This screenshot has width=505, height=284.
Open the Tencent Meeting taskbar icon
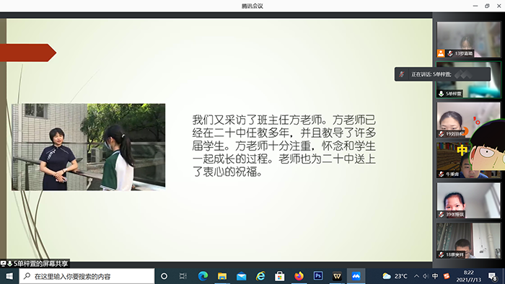356,276
